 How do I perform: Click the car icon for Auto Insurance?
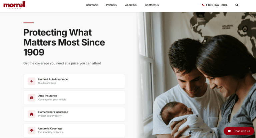32,98
